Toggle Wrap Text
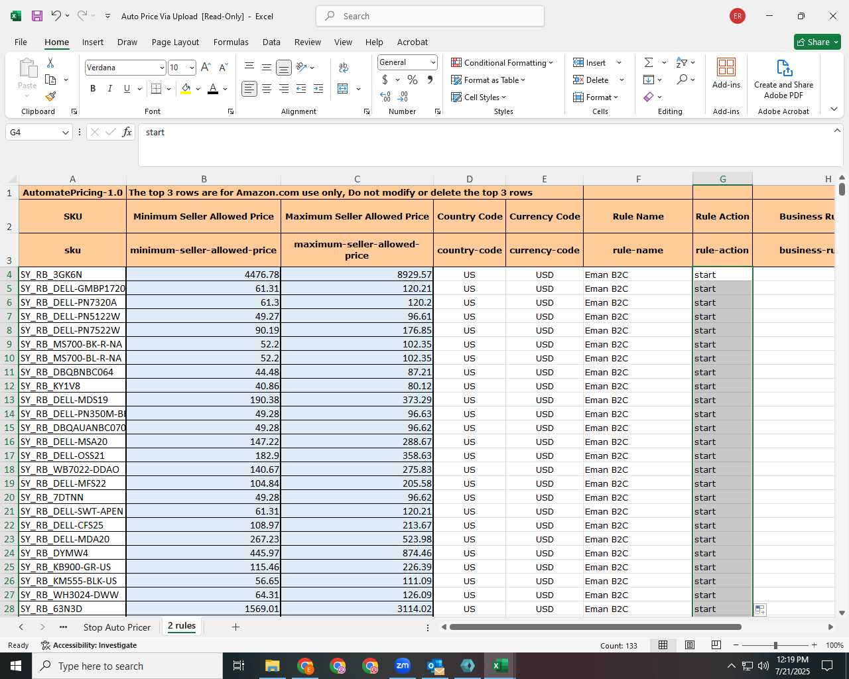The image size is (849, 679). click(344, 68)
